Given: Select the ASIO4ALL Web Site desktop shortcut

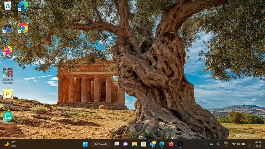Looking at the screenshot, I should pos(8,75).
